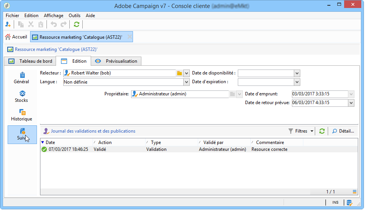Screen dimensions: 375x220
Task: Click the list options icon beside 1 / 1
Action: coord(354,192)
